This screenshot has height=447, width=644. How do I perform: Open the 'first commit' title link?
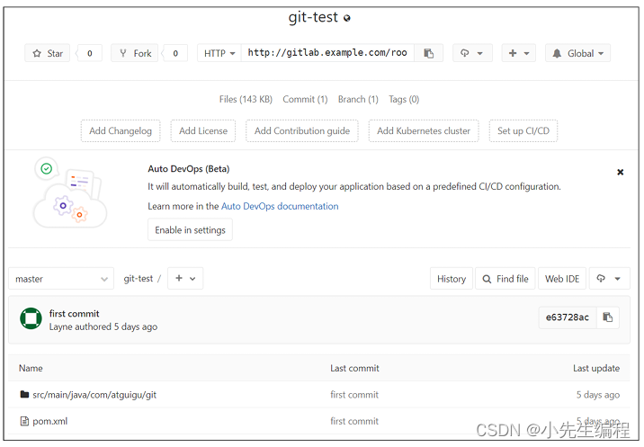coord(75,314)
